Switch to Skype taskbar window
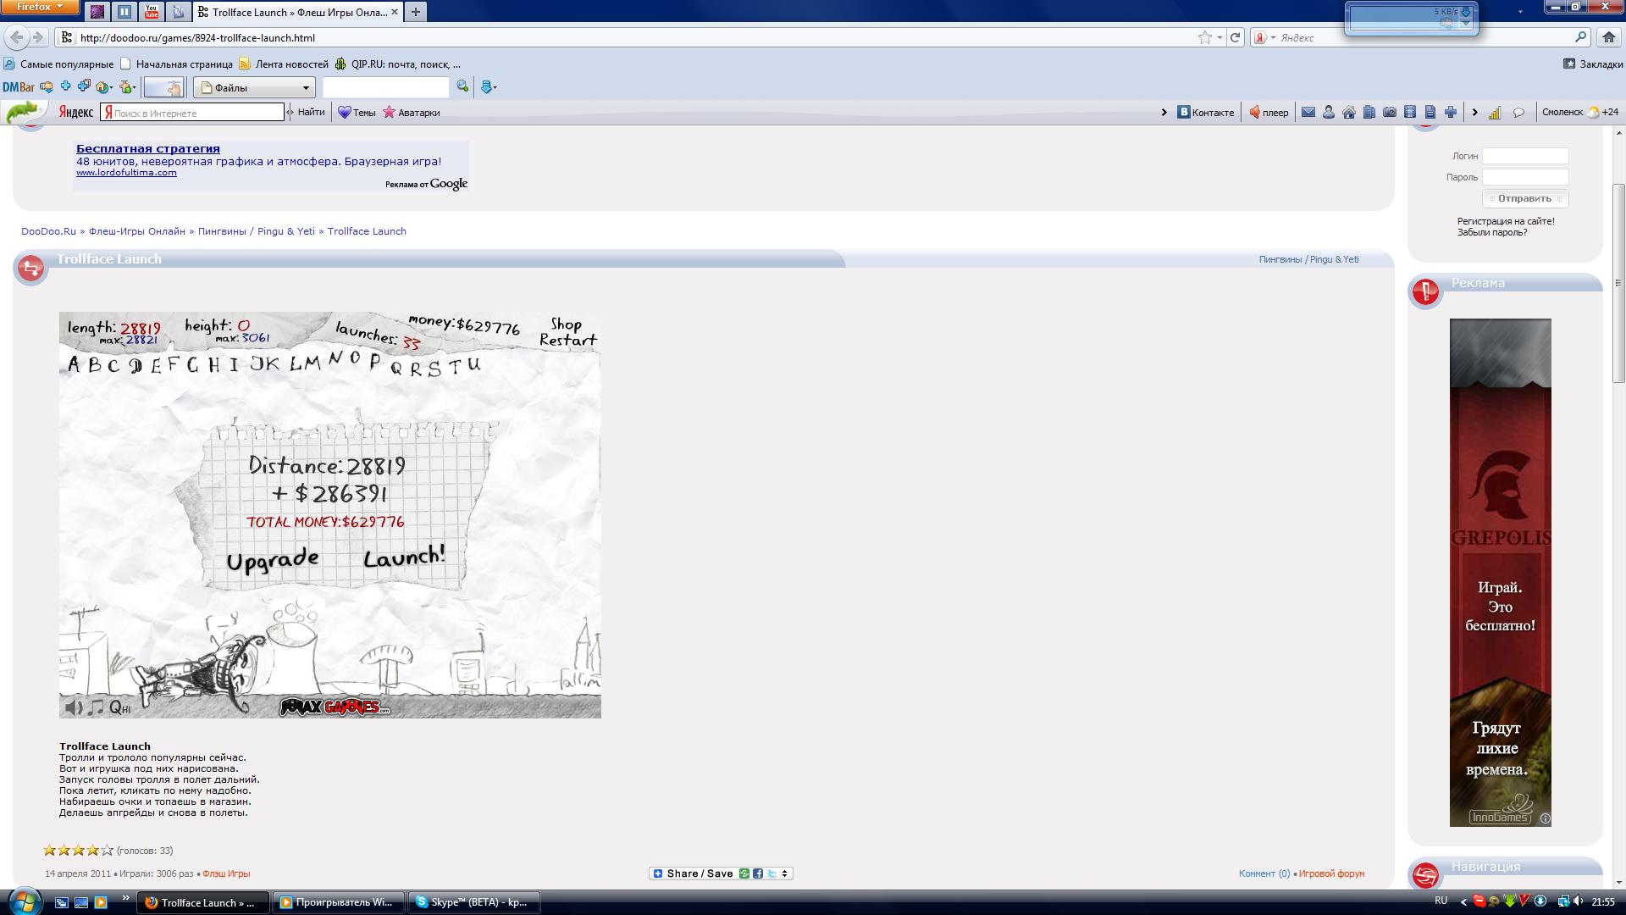Viewport: 1626px width, 915px height. click(475, 902)
